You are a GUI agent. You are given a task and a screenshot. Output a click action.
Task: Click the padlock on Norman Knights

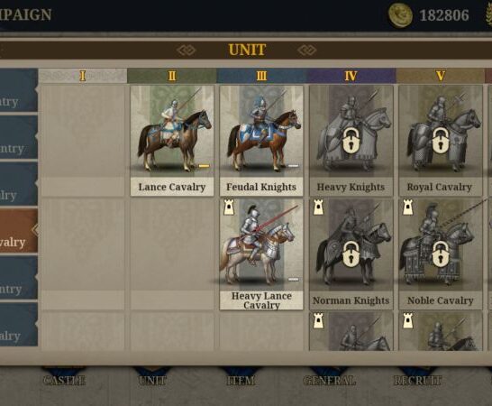351,254
